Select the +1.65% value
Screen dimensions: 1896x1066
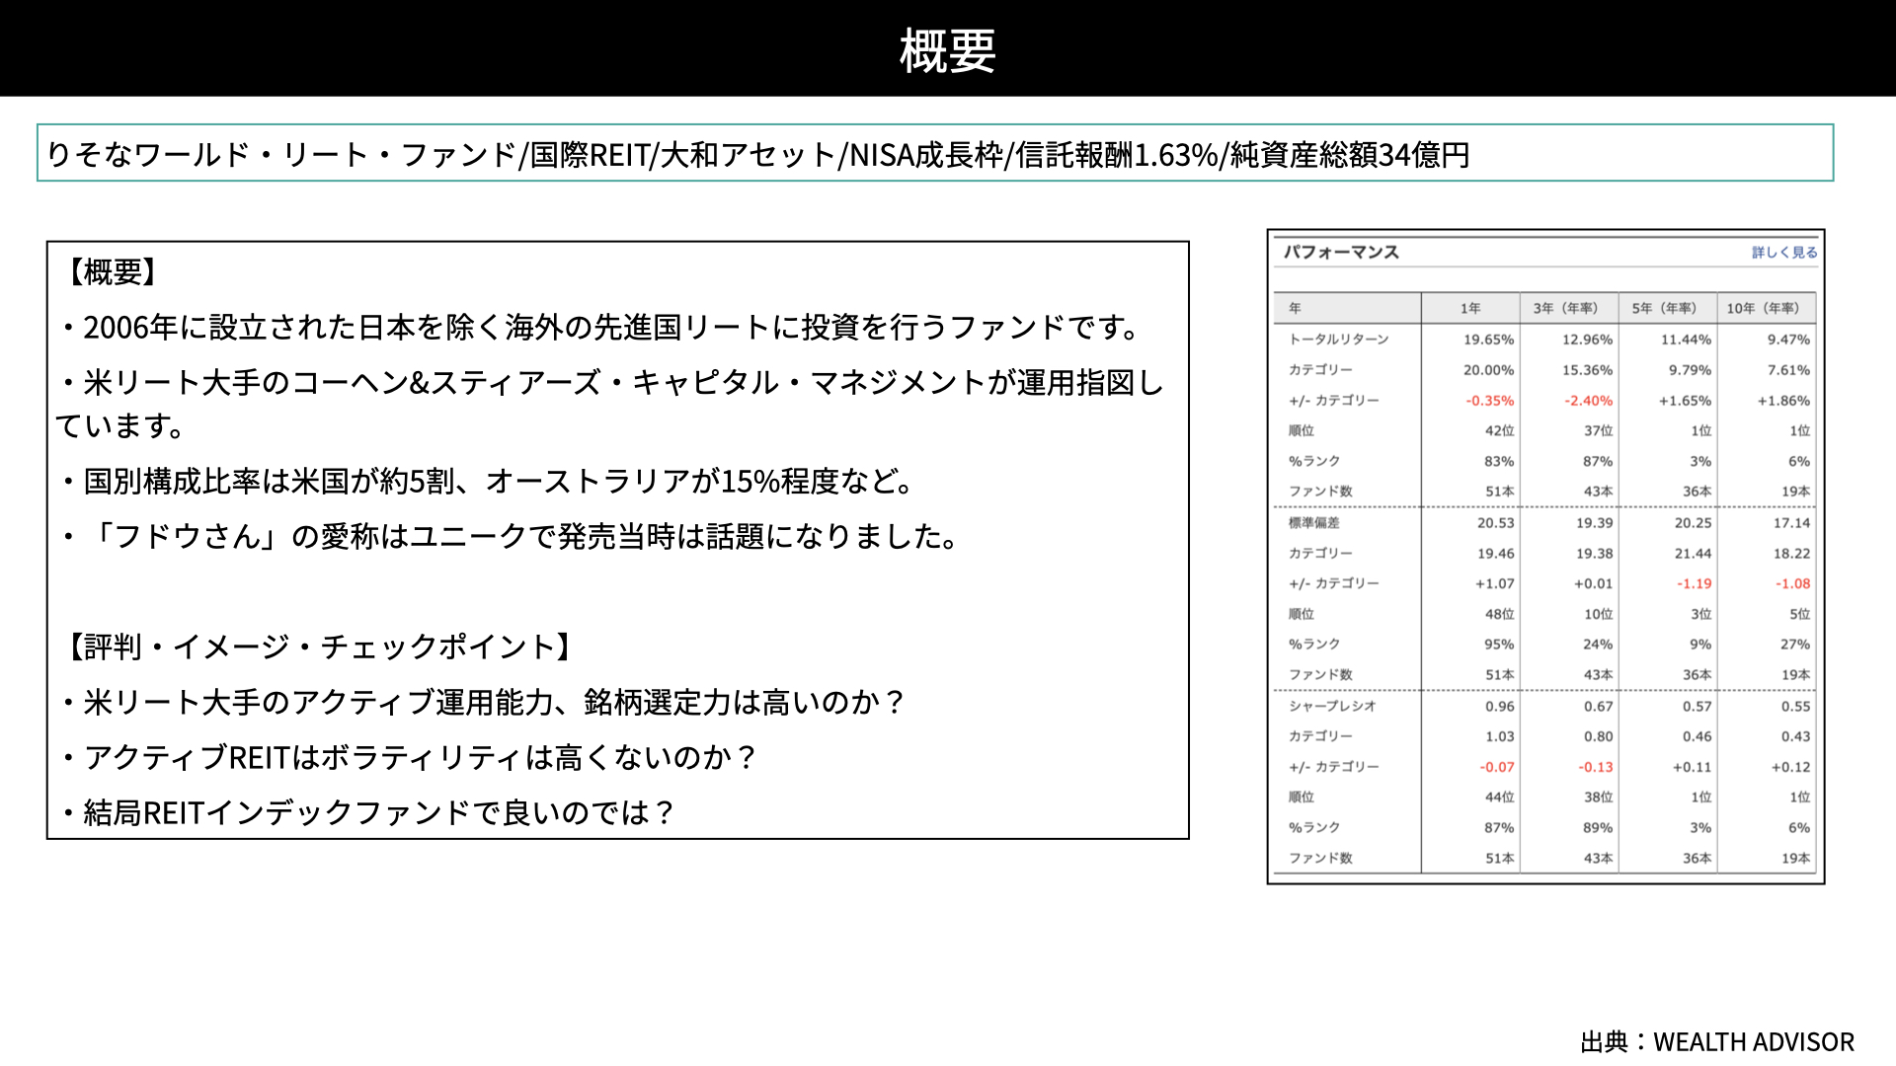coord(1685,401)
